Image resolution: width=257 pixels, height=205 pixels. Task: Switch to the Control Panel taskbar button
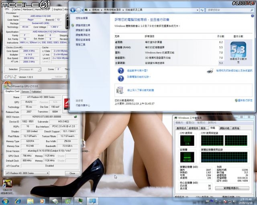click(x=93, y=201)
